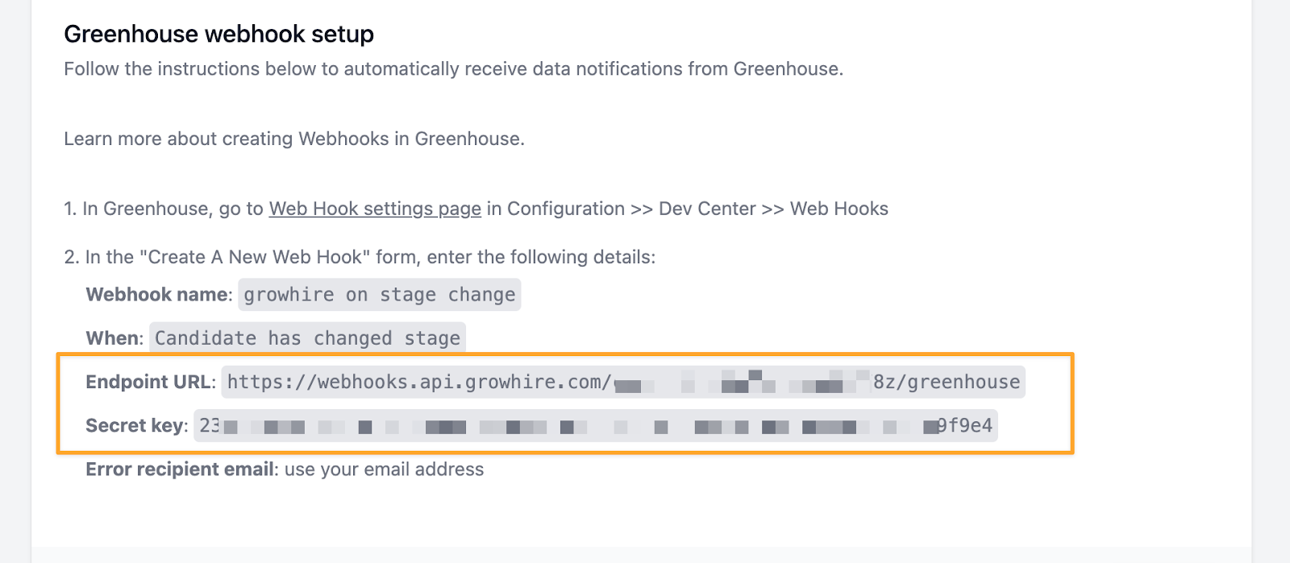Click the blurred middle section of the Secret key

click(x=578, y=425)
